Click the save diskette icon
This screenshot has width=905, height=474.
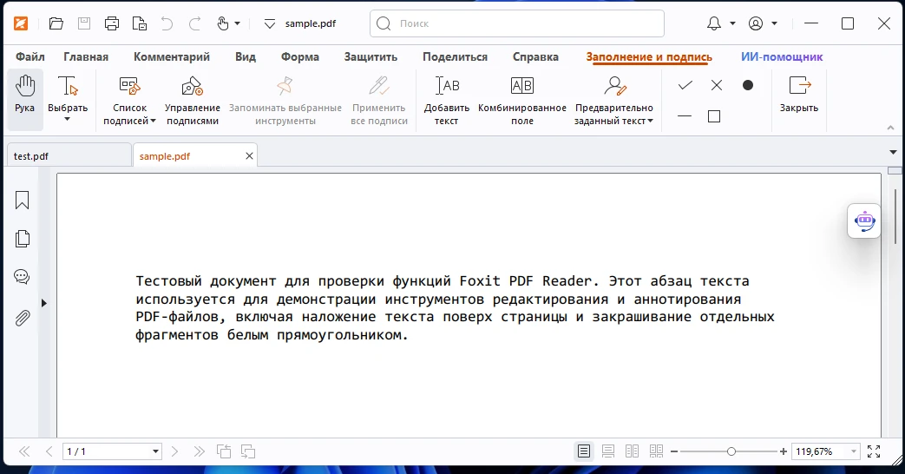tap(84, 23)
